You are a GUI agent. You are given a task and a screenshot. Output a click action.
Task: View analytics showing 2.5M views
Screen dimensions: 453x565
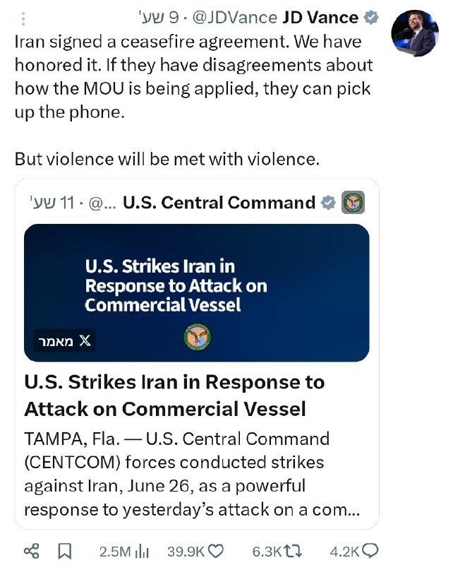(124, 552)
